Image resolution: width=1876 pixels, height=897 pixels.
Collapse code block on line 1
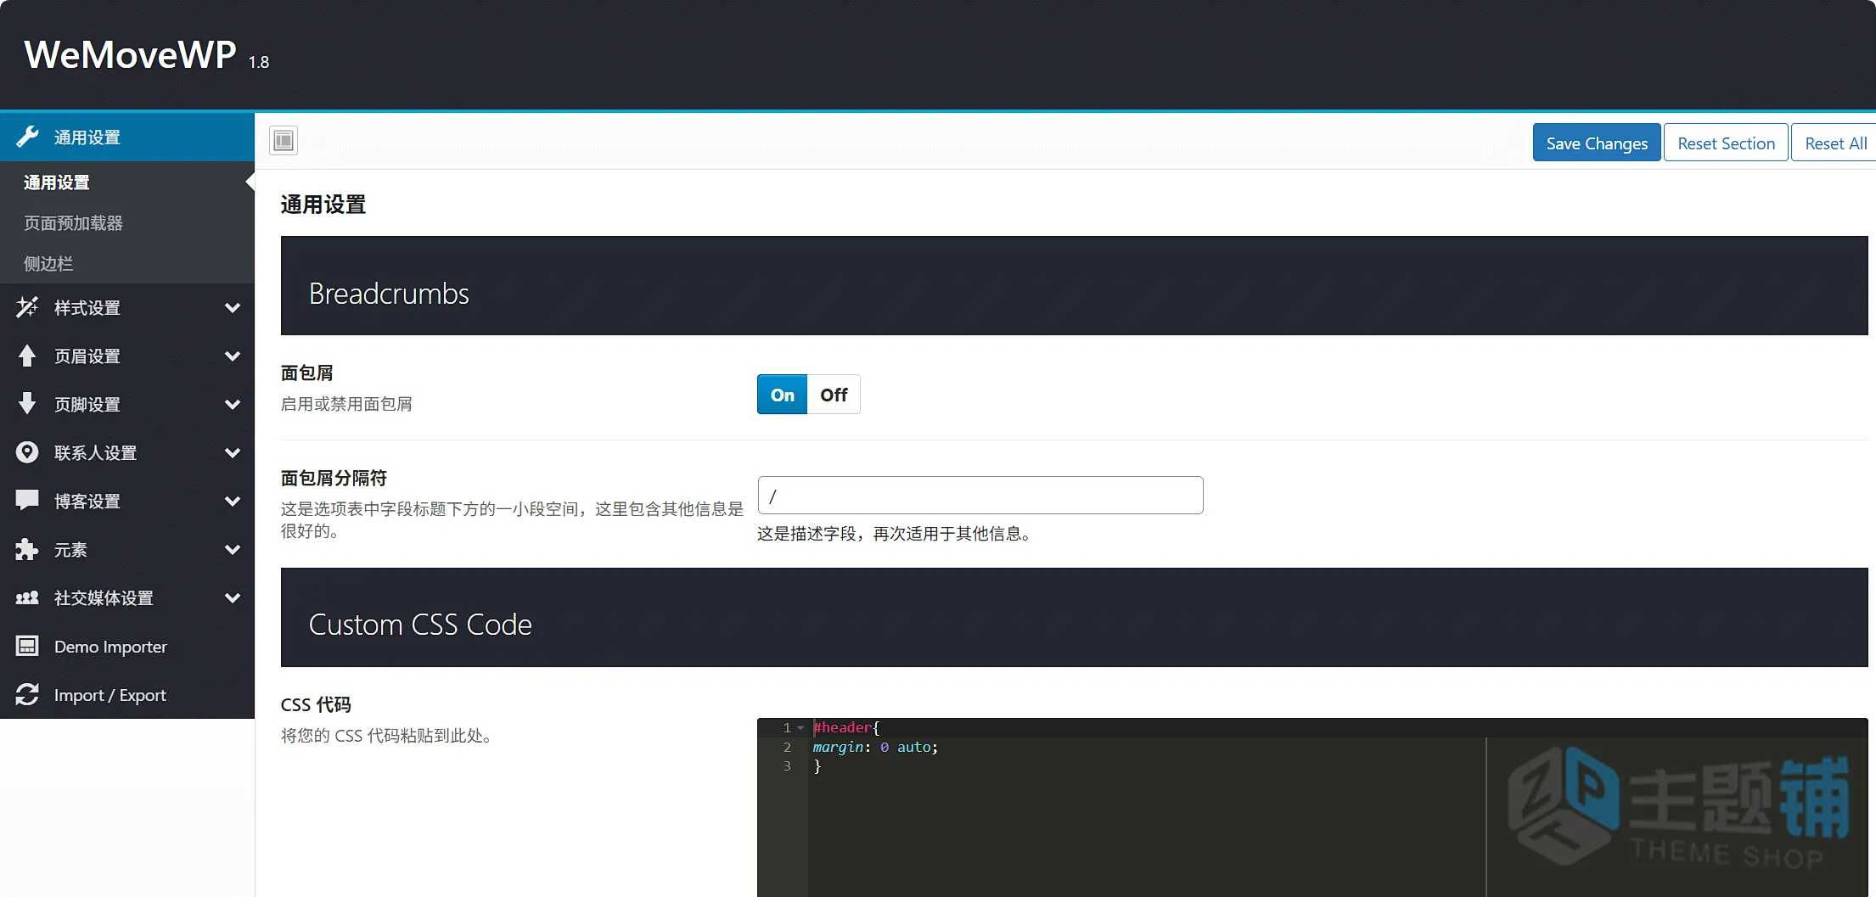click(800, 728)
